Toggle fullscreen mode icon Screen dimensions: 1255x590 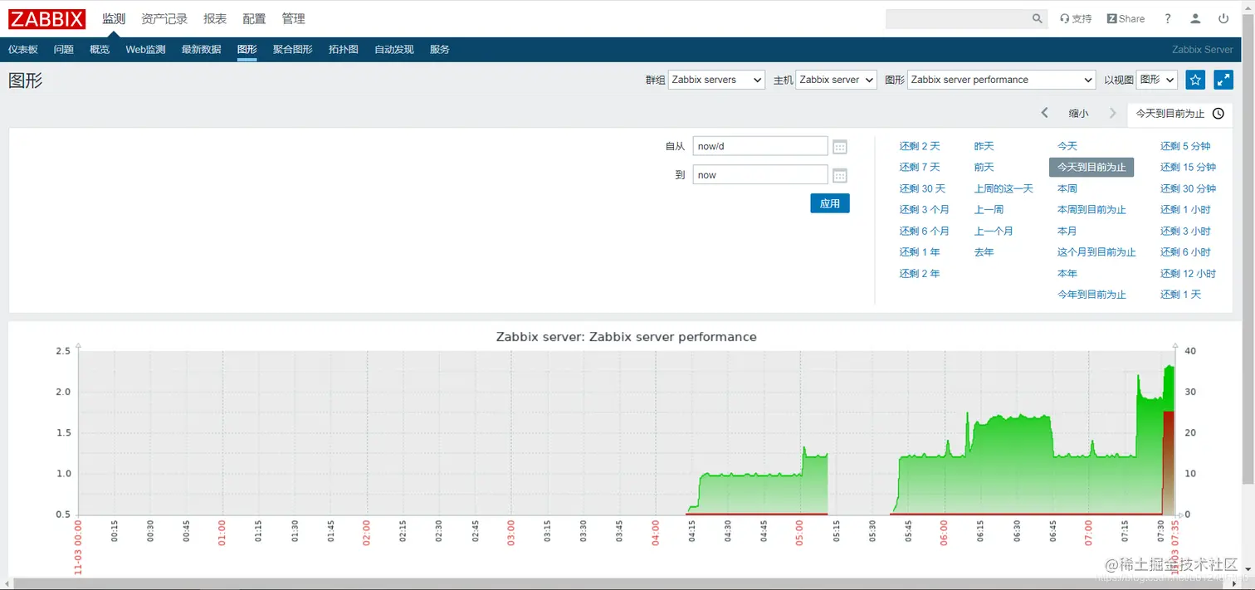pos(1223,80)
